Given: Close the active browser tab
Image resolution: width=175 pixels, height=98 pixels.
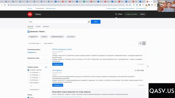Looking at the screenshot, I should (x=151, y=2).
